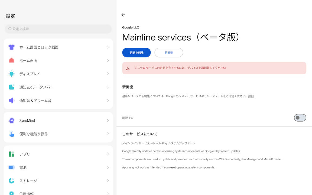312x195 pixels.
Task: Expand the ディスプレイ row chevron
Action: point(108,74)
